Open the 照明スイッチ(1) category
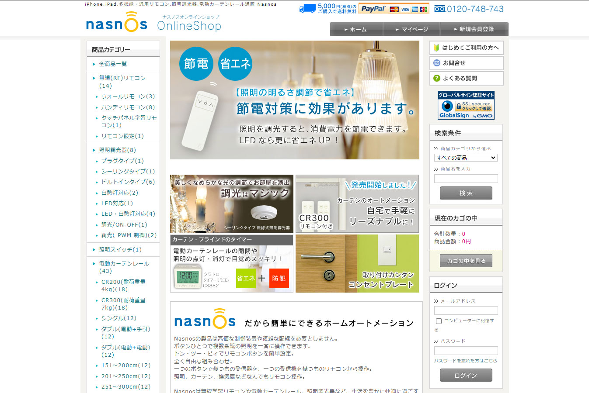The image size is (589, 393). point(120,250)
